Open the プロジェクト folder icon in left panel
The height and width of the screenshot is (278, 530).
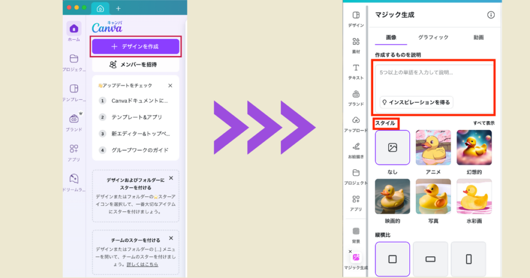[x=74, y=58]
